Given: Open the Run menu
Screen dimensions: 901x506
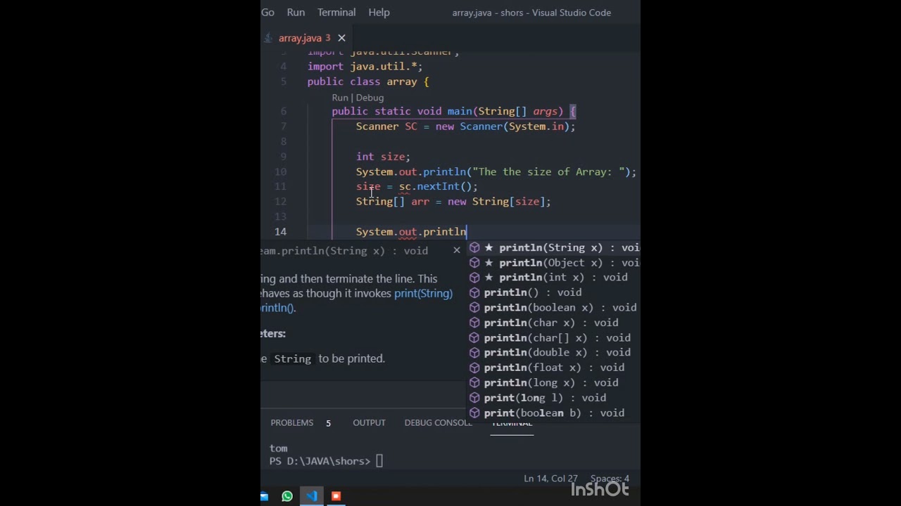Looking at the screenshot, I should [x=296, y=12].
